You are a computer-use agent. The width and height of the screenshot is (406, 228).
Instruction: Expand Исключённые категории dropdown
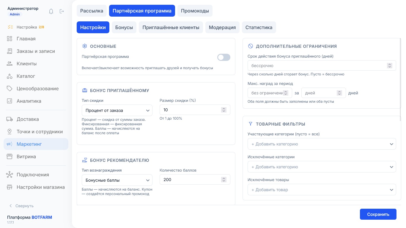pos(322,167)
